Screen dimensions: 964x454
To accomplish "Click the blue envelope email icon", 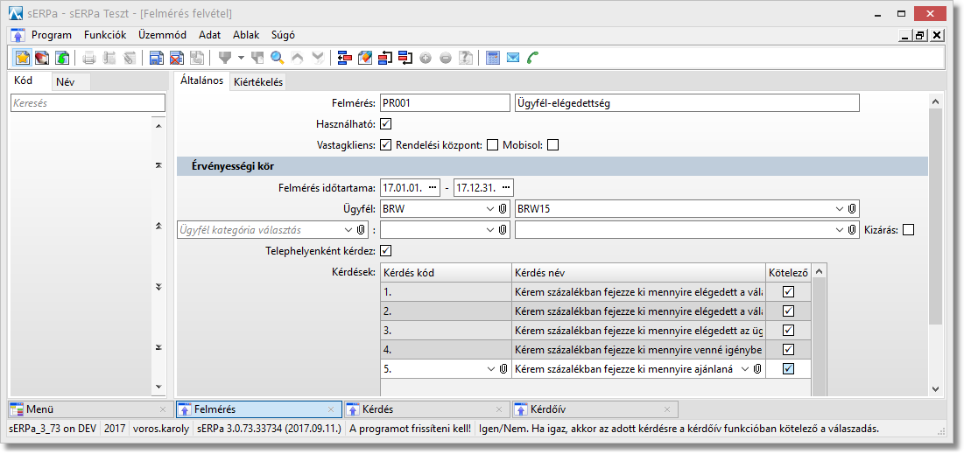I will [x=513, y=58].
